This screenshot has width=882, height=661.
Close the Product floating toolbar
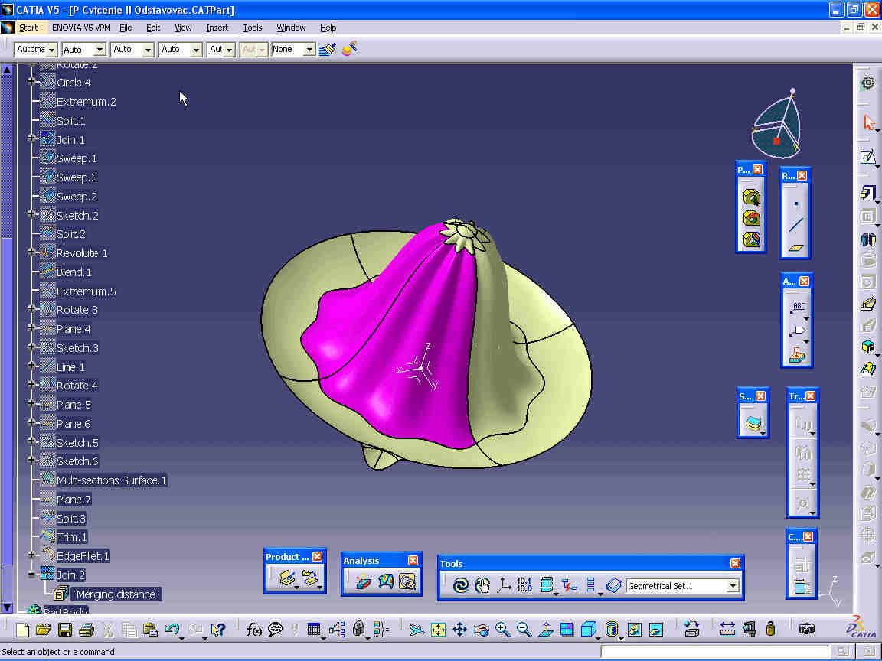click(x=317, y=556)
